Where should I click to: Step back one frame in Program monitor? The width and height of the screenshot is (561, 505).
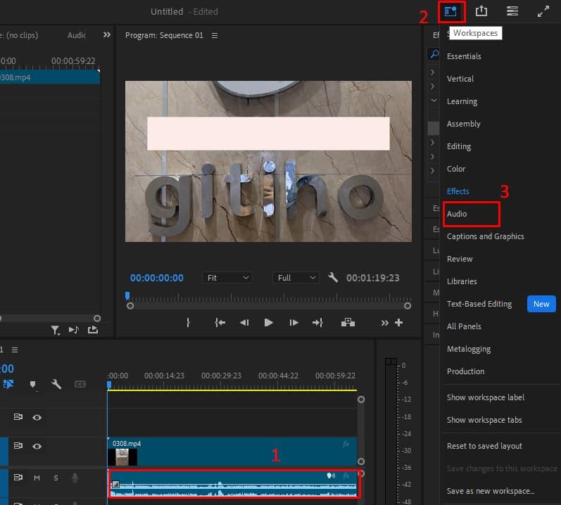tap(244, 323)
